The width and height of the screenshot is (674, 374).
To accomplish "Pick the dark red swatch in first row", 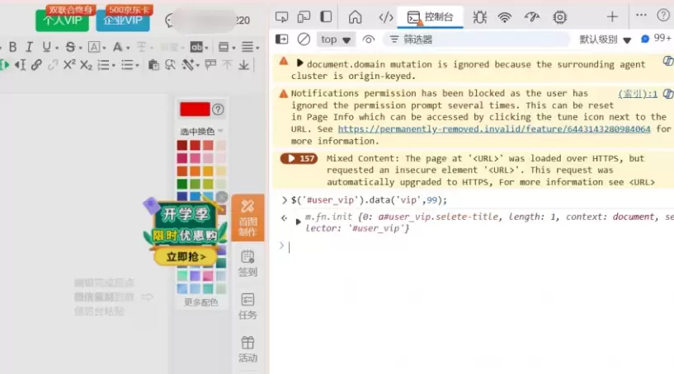I will (182, 145).
